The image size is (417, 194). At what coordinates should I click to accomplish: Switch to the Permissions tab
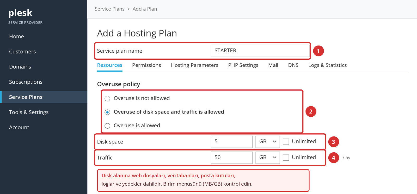[x=146, y=65]
